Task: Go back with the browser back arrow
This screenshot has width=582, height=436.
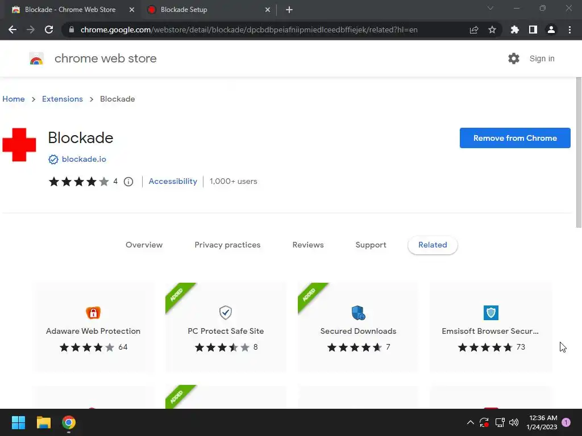Action: tap(13, 30)
